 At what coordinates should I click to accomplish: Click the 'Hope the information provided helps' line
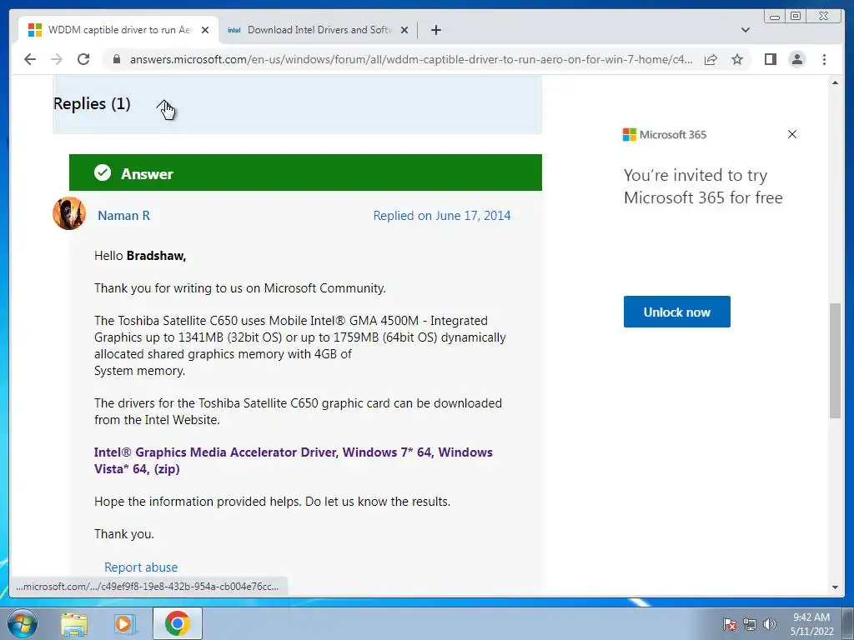pyautogui.click(x=273, y=502)
